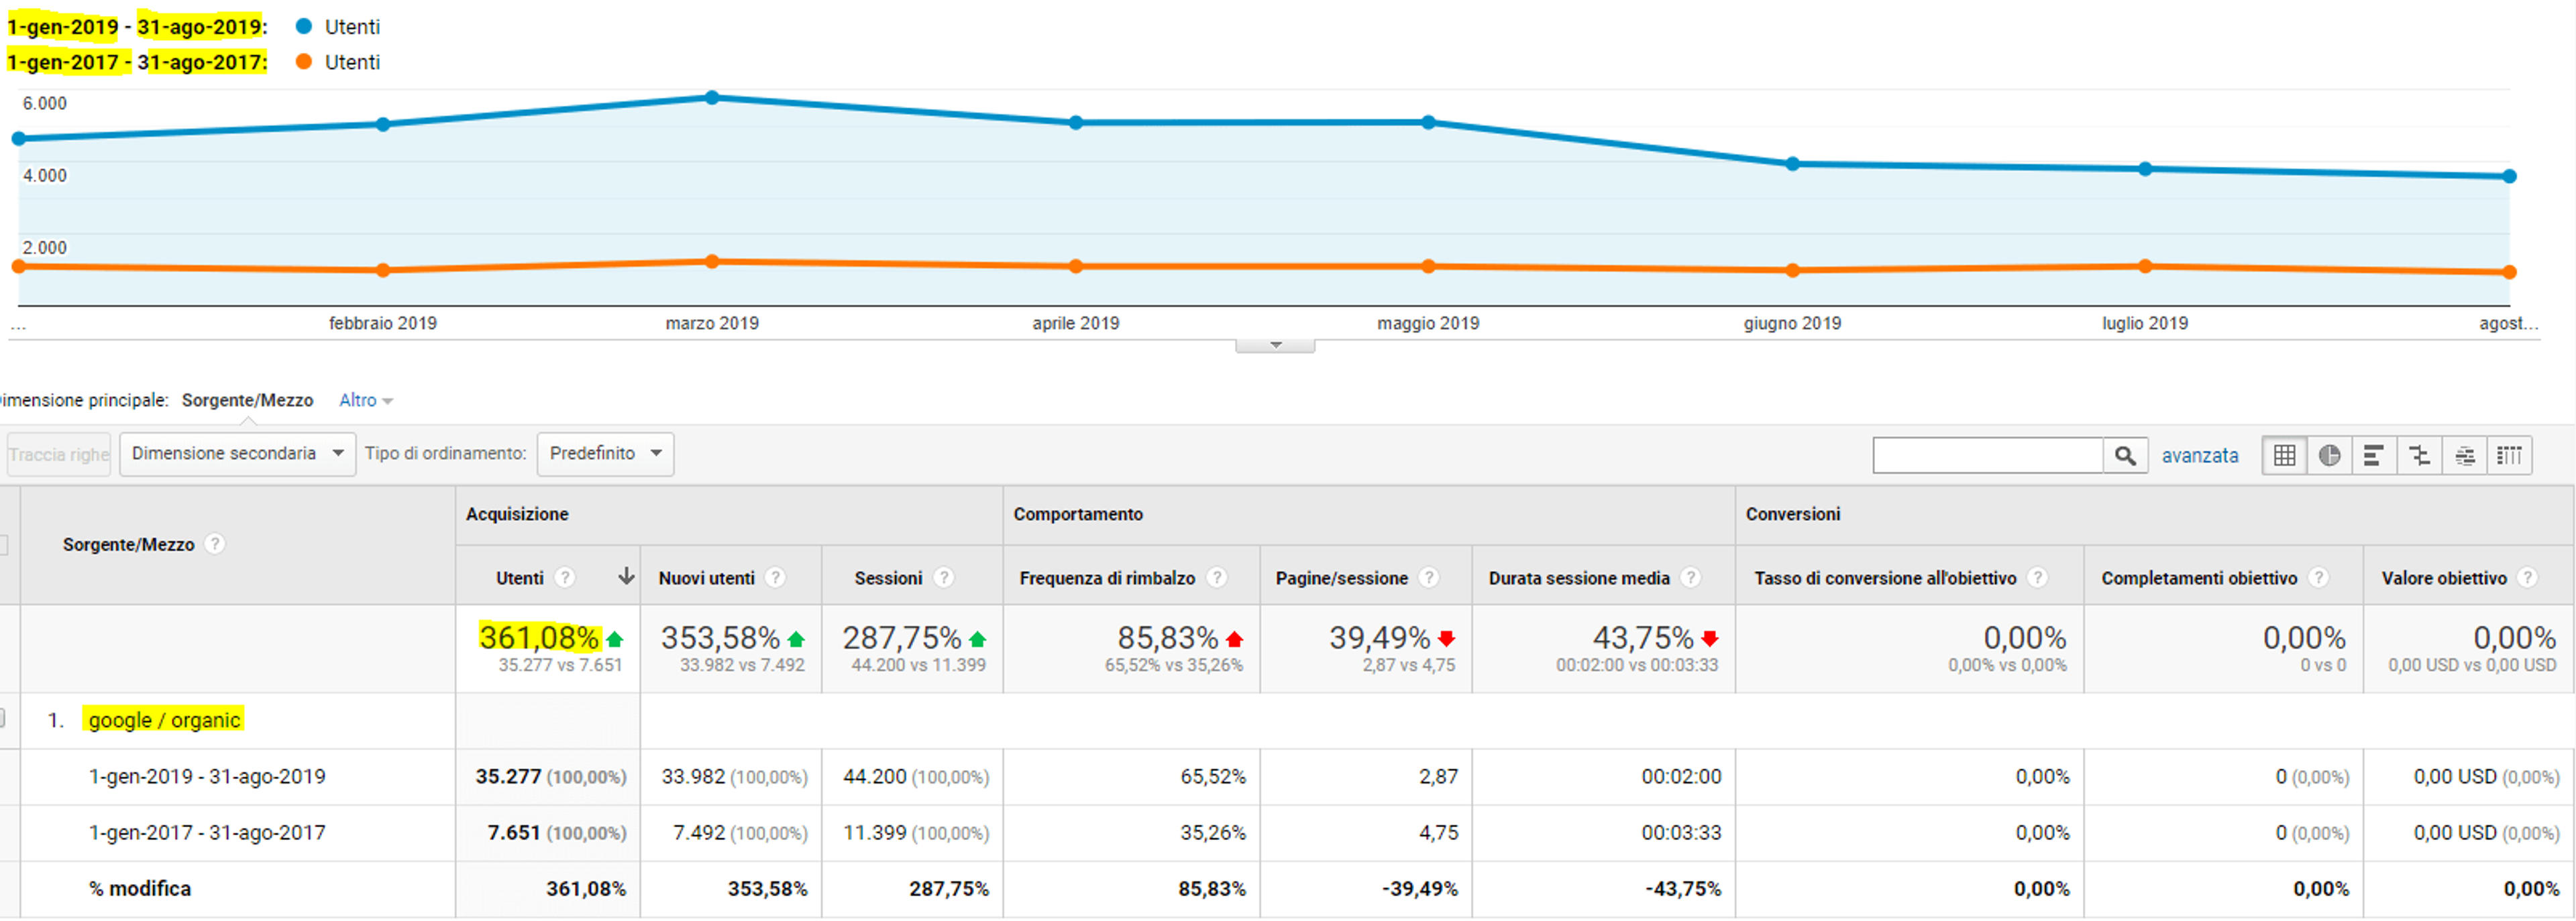Select the term cloud view icon
The image size is (2576, 921).
(x=2465, y=456)
